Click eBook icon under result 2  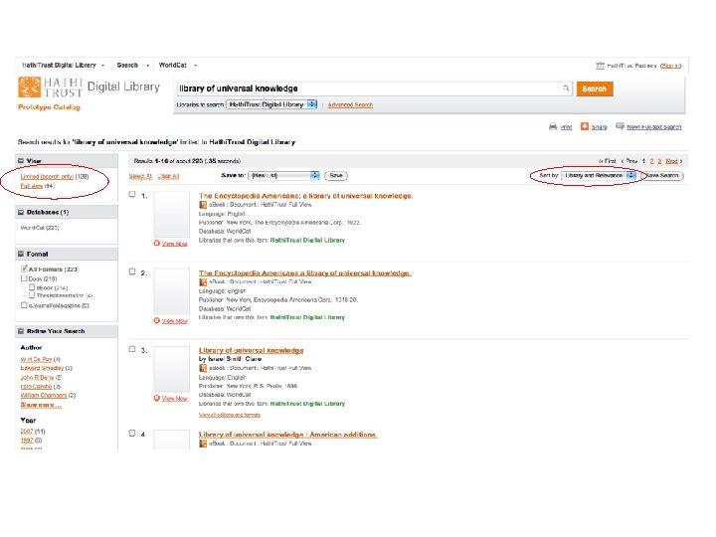203,282
